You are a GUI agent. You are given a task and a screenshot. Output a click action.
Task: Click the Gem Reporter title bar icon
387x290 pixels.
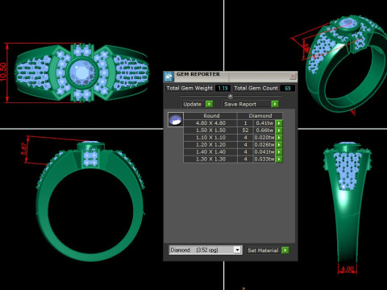(169, 77)
